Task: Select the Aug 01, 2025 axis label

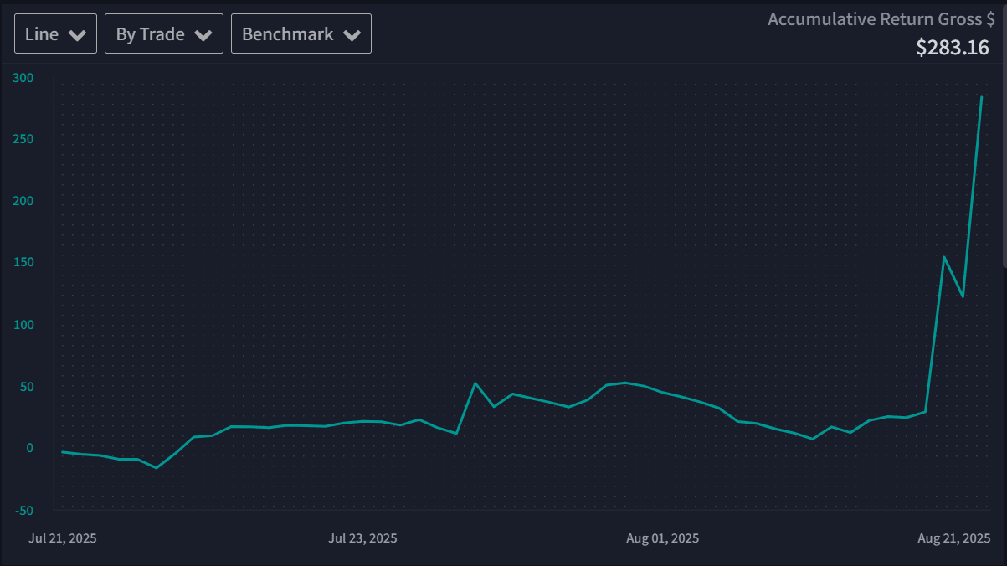Action: tap(662, 538)
